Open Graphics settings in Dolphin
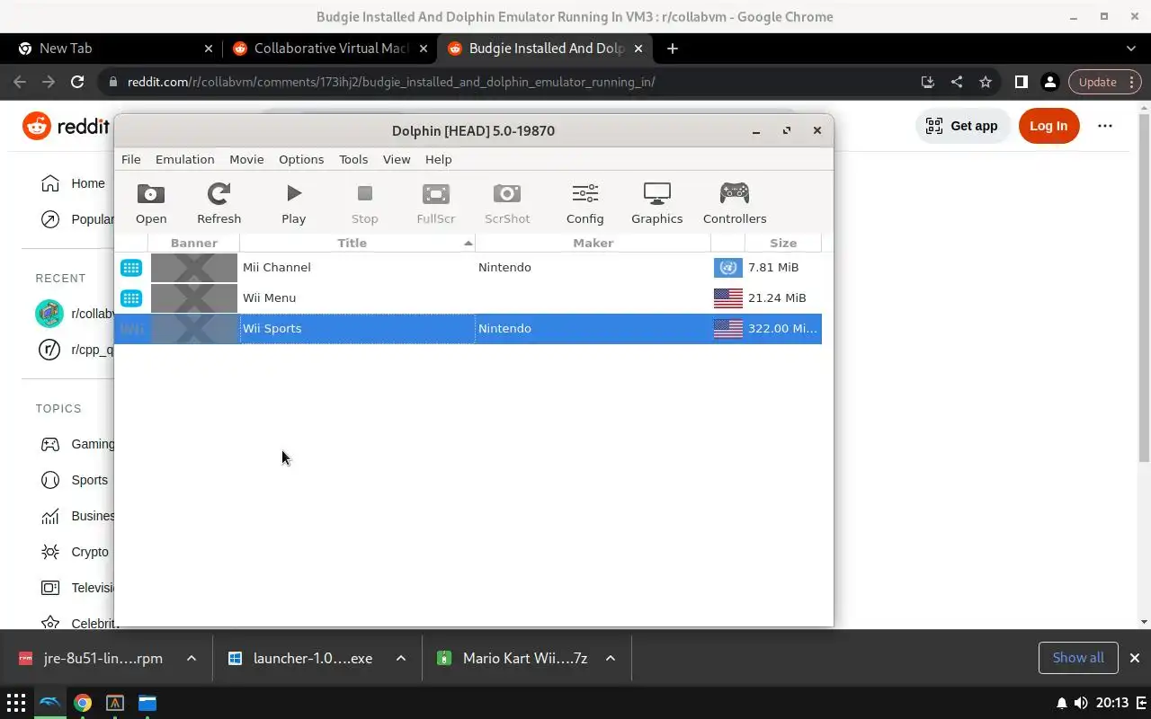 [657, 203]
